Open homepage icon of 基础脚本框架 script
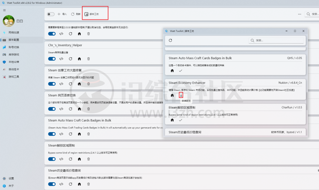The image size is (319, 190). click(x=79, y=34)
